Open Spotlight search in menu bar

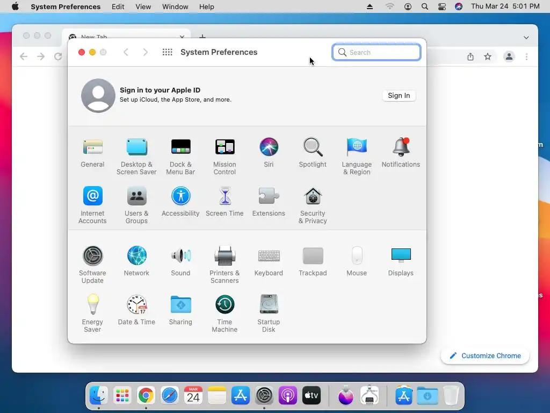point(424,6)
